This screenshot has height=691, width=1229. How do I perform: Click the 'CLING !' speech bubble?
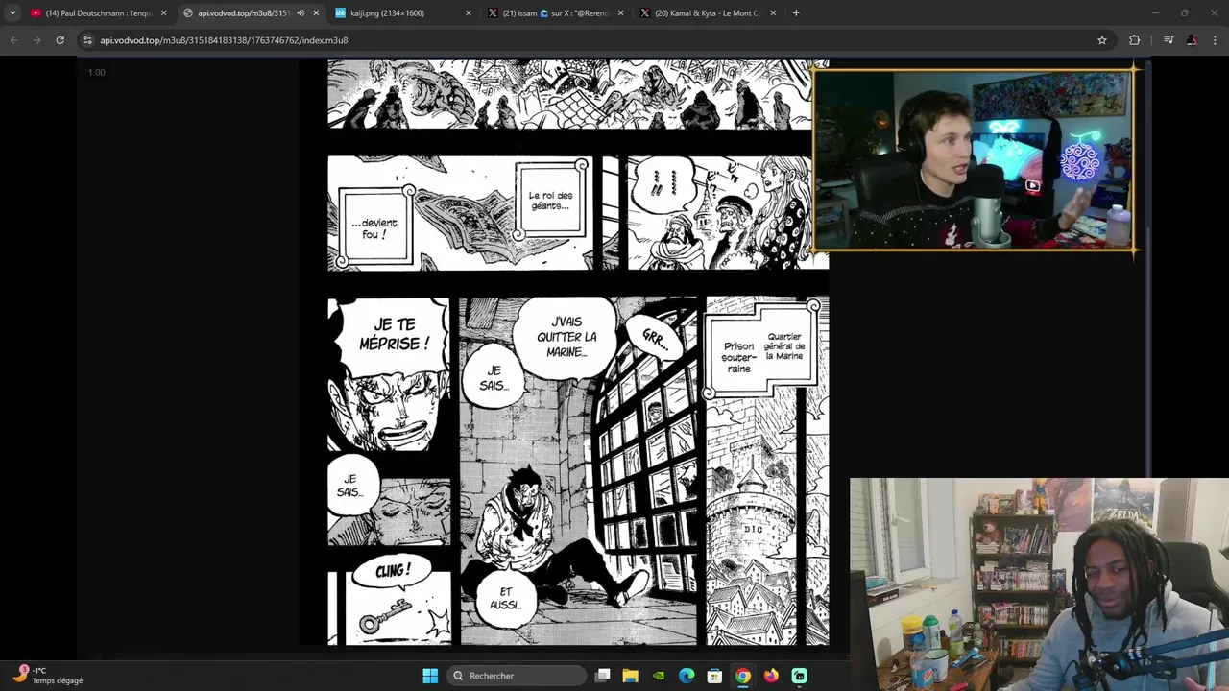pos(392,573)
